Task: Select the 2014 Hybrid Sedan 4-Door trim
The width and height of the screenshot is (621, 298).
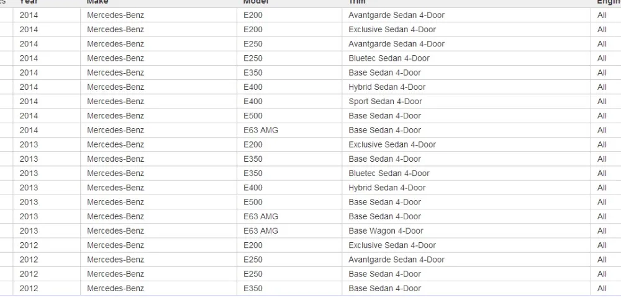Action: click(x=387, y=87)
